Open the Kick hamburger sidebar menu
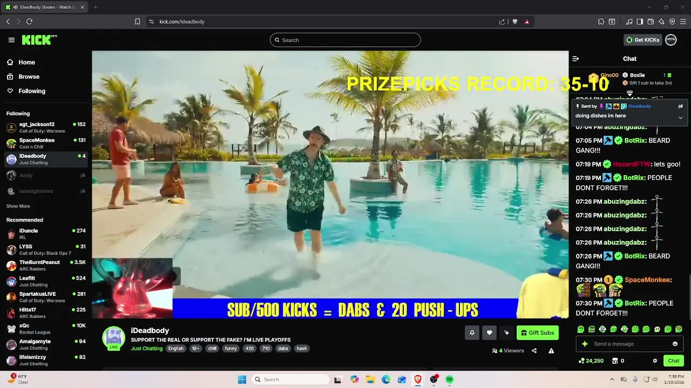This screenshot has height=388, width=691. 11,40
